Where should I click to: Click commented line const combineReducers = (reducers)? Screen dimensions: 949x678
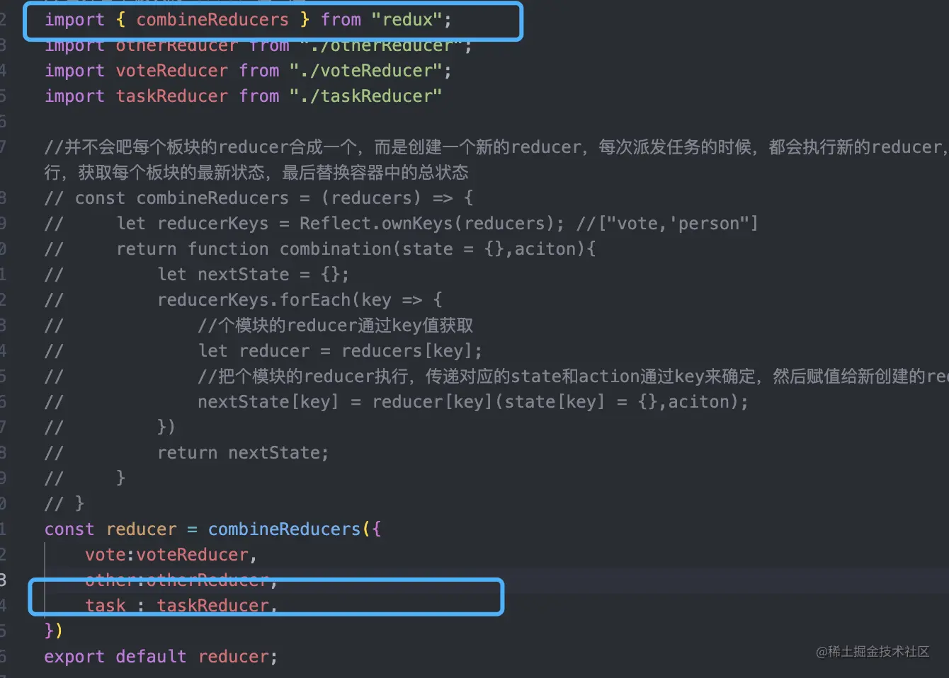(258, 198)
